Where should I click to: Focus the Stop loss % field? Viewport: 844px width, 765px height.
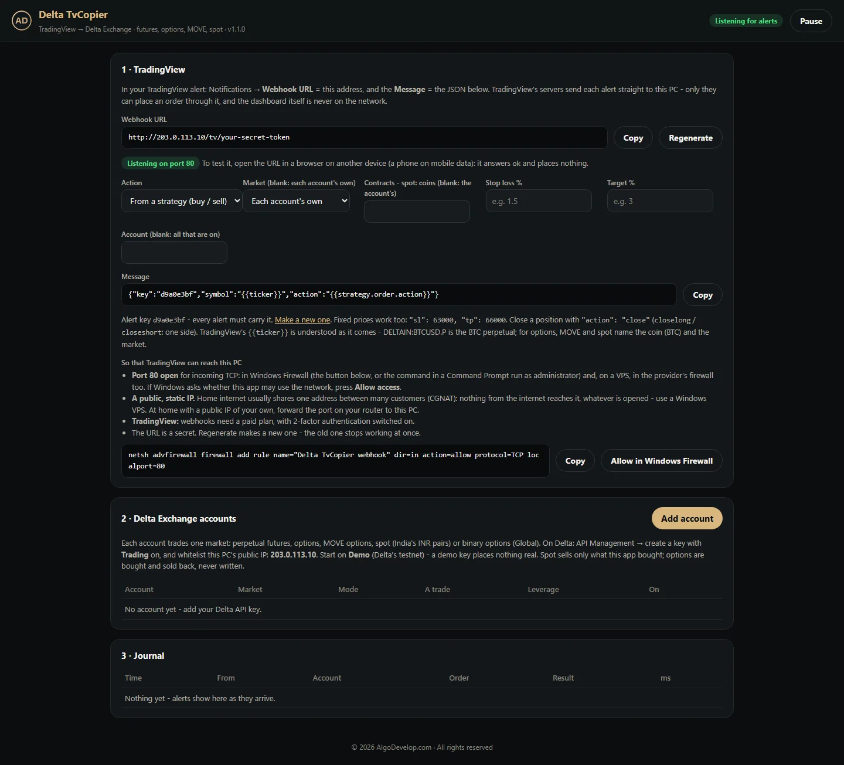(x=539, y=201)
